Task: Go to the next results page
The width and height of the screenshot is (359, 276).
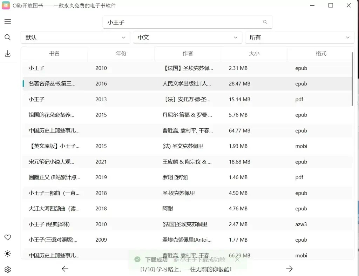Action: 289,269
